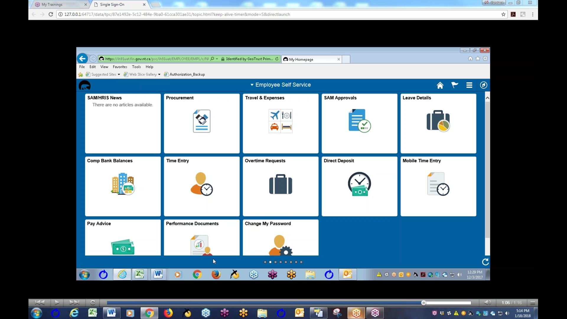Refresh the page using the circular arrow icon
The image size is (567, 319).
[x=485, y=262]
